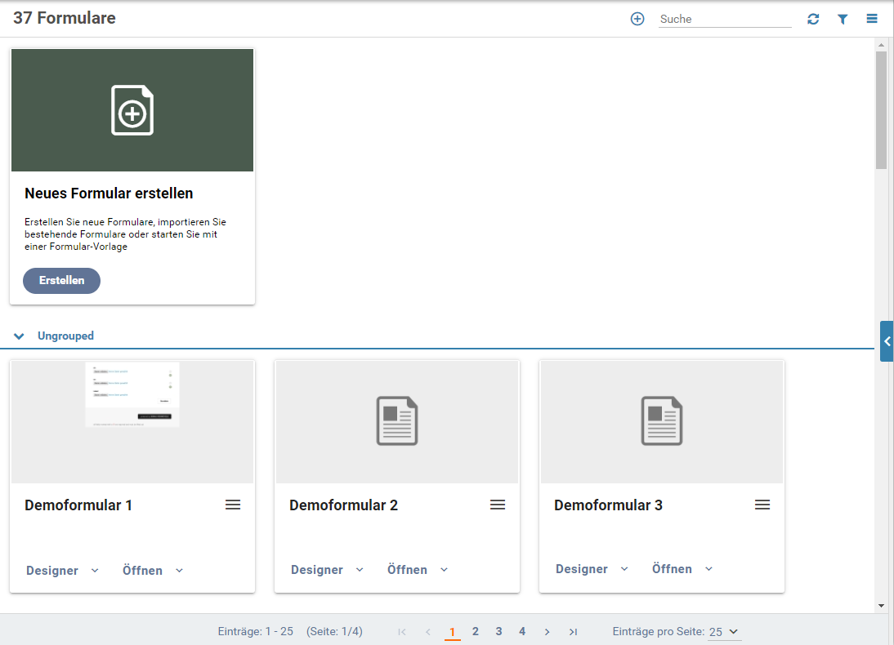894x645 pixels.
Task: Click the vertical scrollbar thumb
Action: [x=881, y=110]
